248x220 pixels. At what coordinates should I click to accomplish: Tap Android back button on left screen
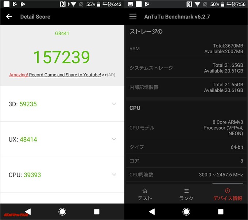point(28,212)
